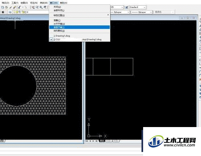Image resolution: width=201 pixels, height=156 pixels.
Task: Expand the ByLayer lineweight dropdown
Action: click(142, 12)
